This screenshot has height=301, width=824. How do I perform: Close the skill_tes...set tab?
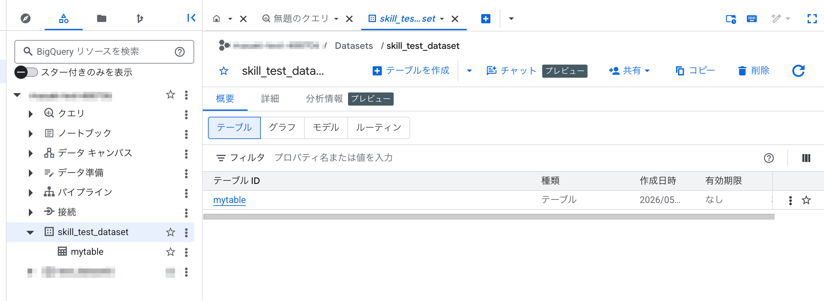[x=455, y=19]
